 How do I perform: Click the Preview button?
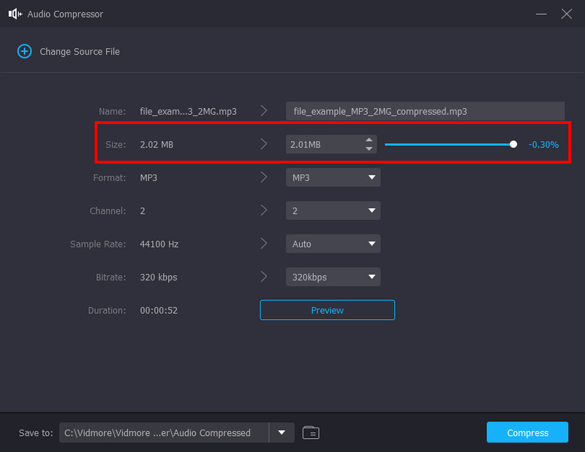click(327, 310)
